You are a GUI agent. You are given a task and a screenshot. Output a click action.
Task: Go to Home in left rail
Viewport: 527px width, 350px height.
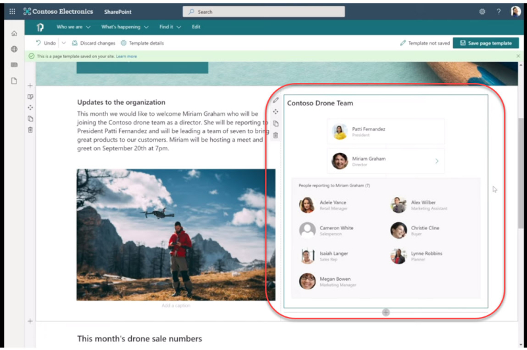click(14, 33)
